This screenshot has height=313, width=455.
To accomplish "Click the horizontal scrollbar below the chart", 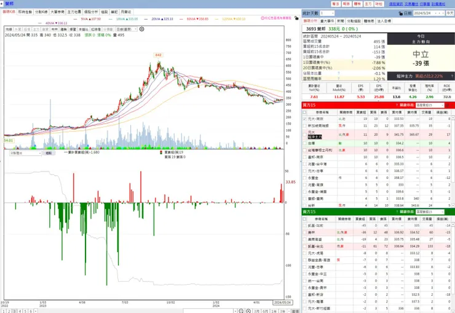I will click(x=208, y=311).
